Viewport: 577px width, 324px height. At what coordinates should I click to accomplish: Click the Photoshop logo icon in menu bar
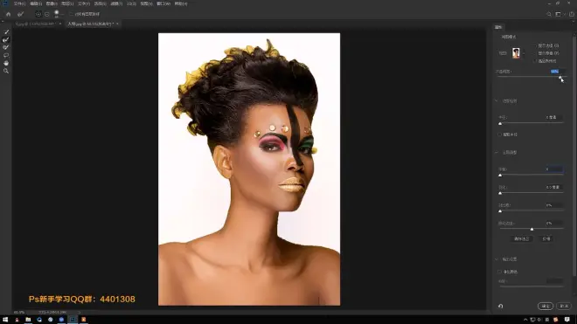click(x=5, y=3)
